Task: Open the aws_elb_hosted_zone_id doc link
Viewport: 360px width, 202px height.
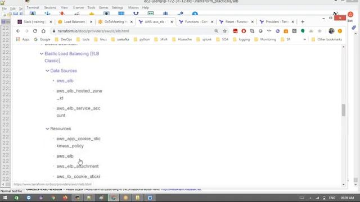Action: tap(79, 94)
